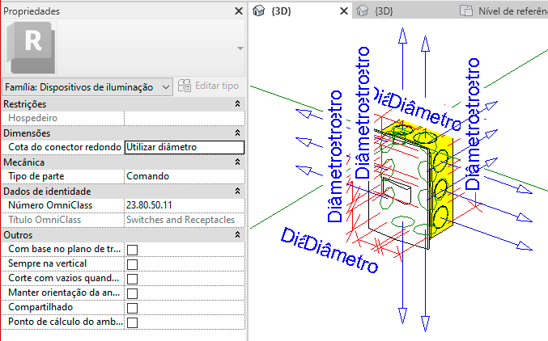548x341 pixels.
Task: Collapse the Dados de identidade section
Action: (238, 192)
